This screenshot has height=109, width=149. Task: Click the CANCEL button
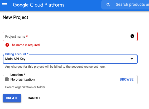point(34,98)
